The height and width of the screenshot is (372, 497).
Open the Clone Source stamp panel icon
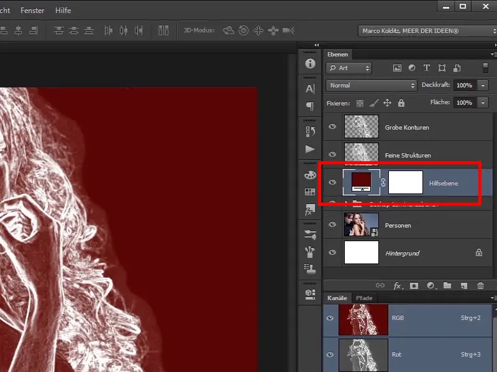pyautogui.click(x=310, y=268)
